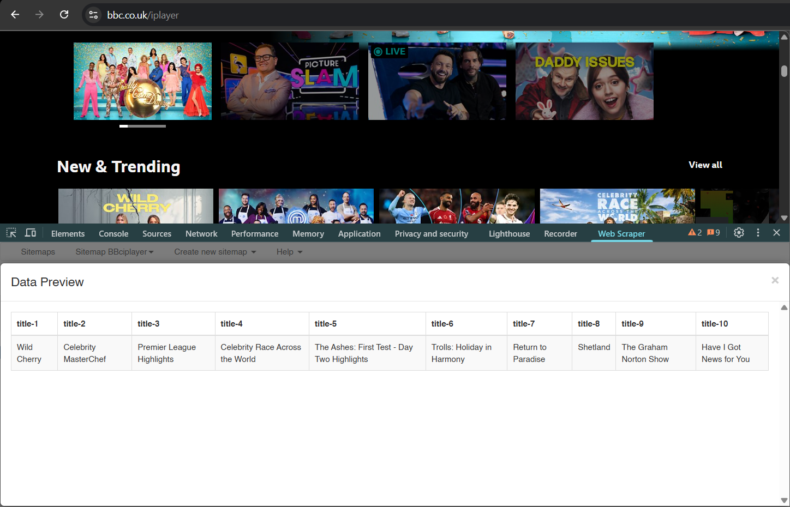The image size is (790, 507).
Task: Open DevTools settings gear
Action: coord(739,233)
